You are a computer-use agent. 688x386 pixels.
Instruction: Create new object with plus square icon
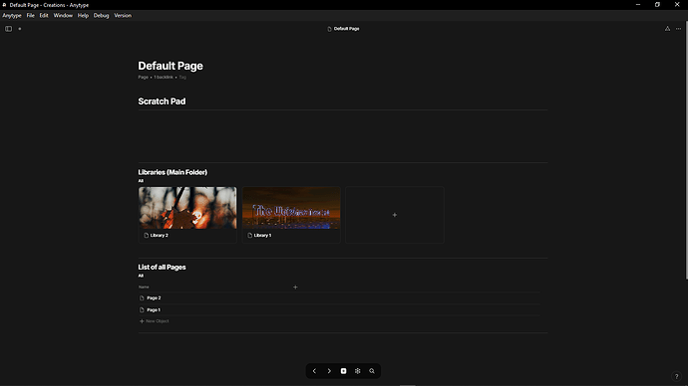(344, 371)
